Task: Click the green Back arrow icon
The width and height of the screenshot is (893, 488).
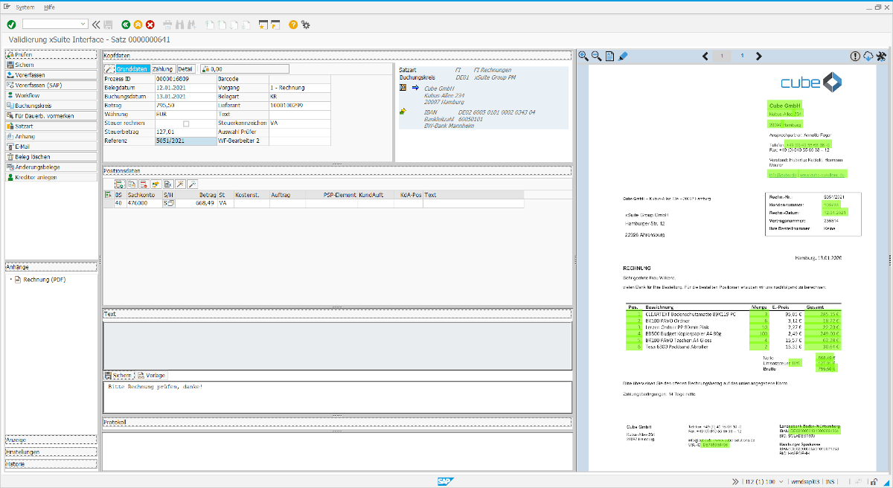Action: point(126,25)
